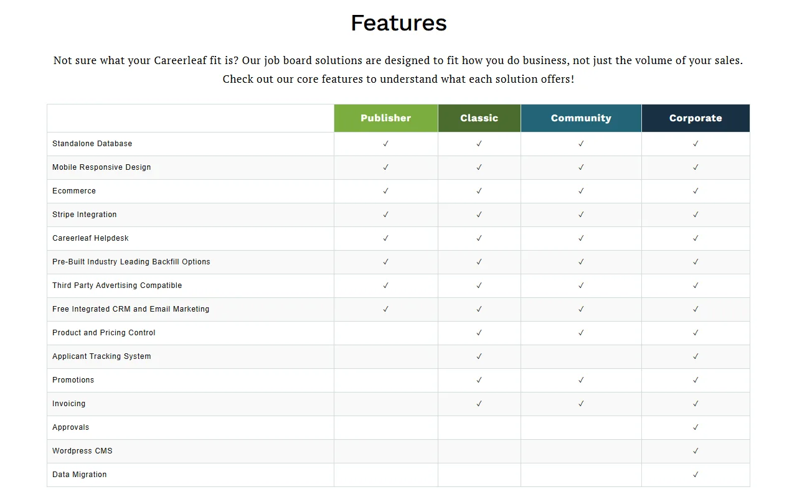Screen dimensions: 797x497
Task: Click Corporate checkmark for Applicant Tracking System
Action: click(x=696, y=356)
